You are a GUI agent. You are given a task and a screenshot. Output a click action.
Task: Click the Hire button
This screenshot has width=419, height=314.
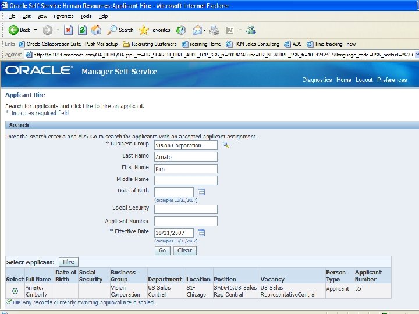tap(69, 262)
